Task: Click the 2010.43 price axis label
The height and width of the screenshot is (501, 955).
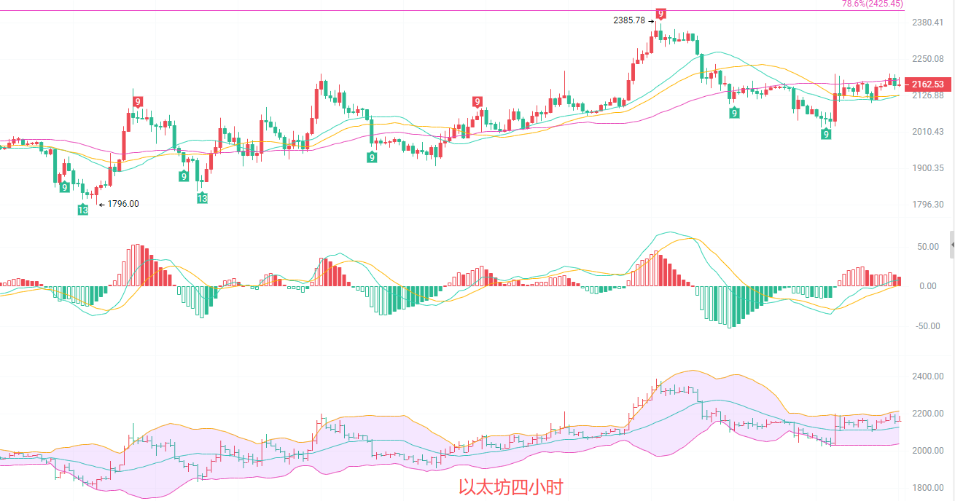Action: click(x=927, y=132)
